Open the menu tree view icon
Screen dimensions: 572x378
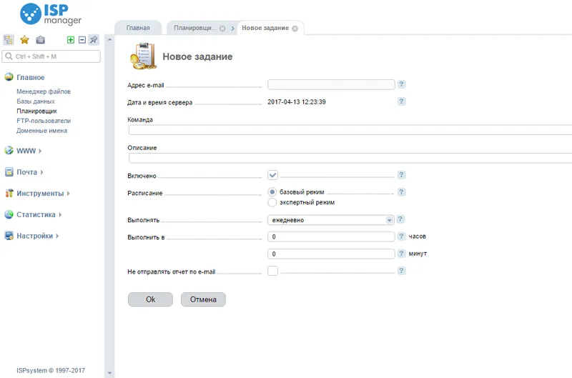(x=9, y=40)
